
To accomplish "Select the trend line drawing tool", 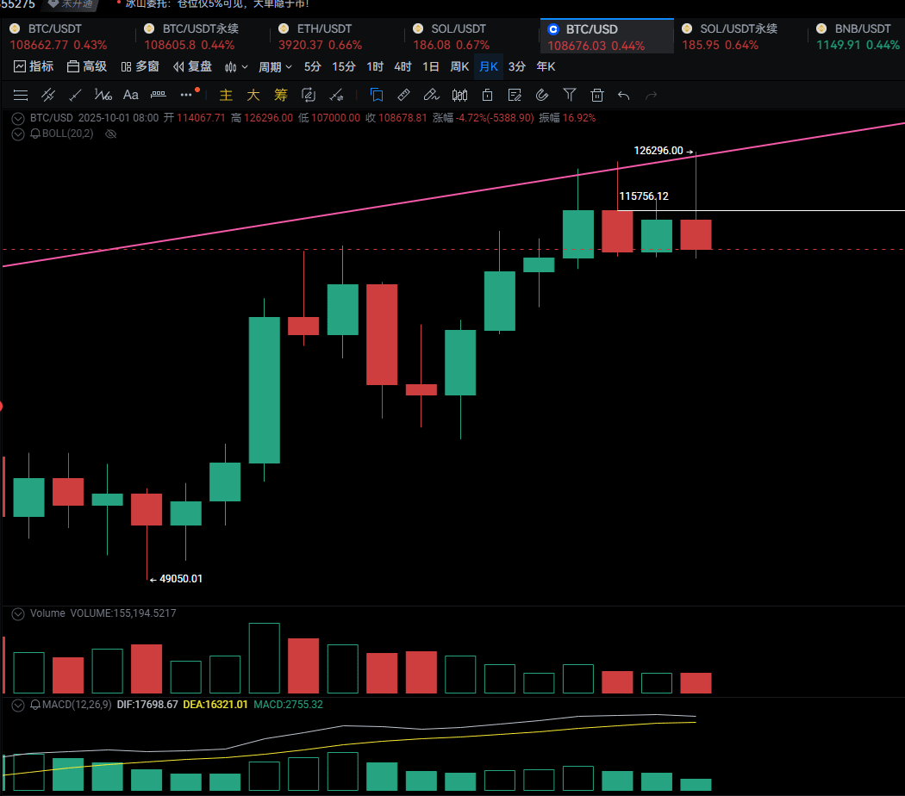I will pos(76,95).
